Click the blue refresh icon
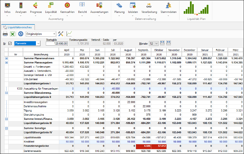The image size is (244, 154). pos(21,34)
